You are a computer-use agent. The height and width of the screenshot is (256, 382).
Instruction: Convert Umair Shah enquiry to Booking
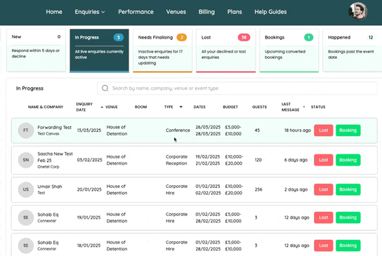pos(348,189)
